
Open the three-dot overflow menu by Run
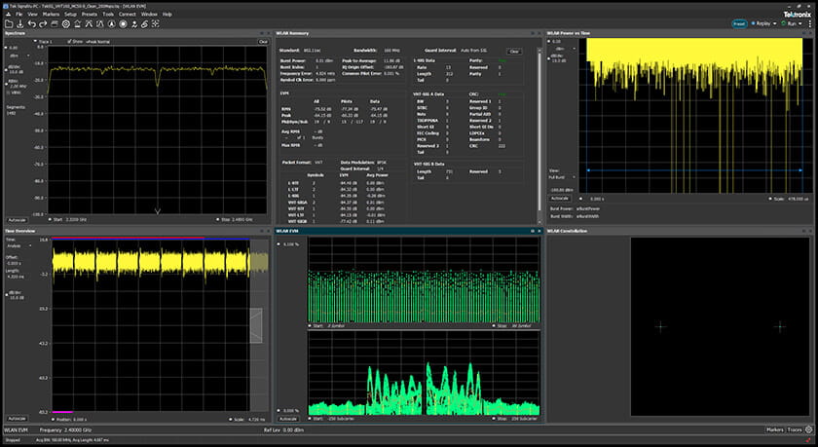pos(812,23)
